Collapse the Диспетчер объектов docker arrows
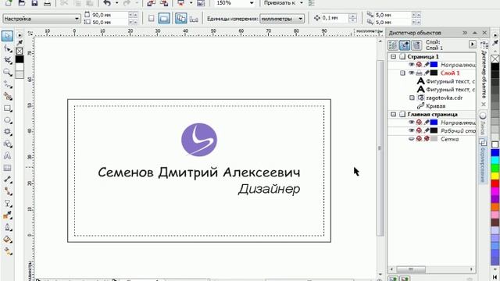This screenshot has height=281, width=500. point(465,33)
